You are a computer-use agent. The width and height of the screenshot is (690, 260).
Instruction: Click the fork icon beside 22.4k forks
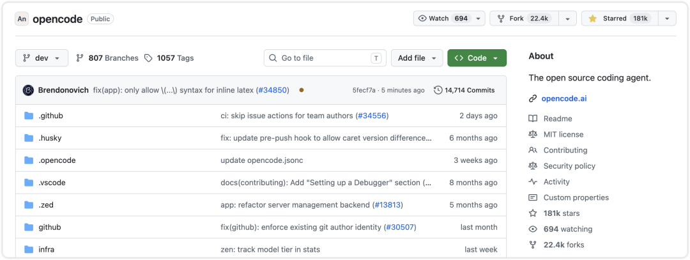(533, 245)
